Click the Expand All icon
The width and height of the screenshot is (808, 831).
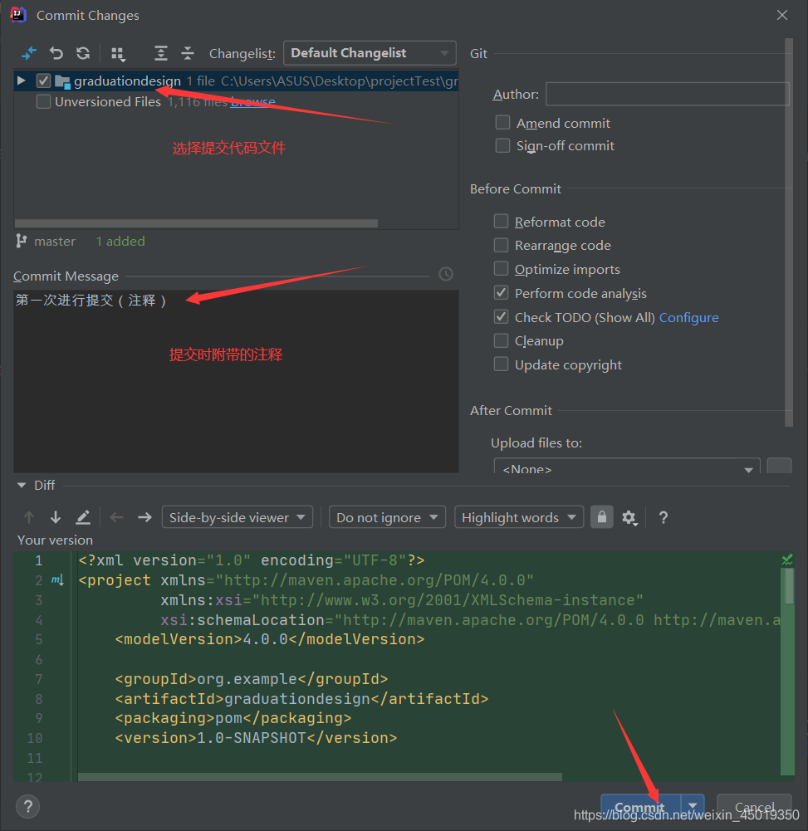coord(160,53)
